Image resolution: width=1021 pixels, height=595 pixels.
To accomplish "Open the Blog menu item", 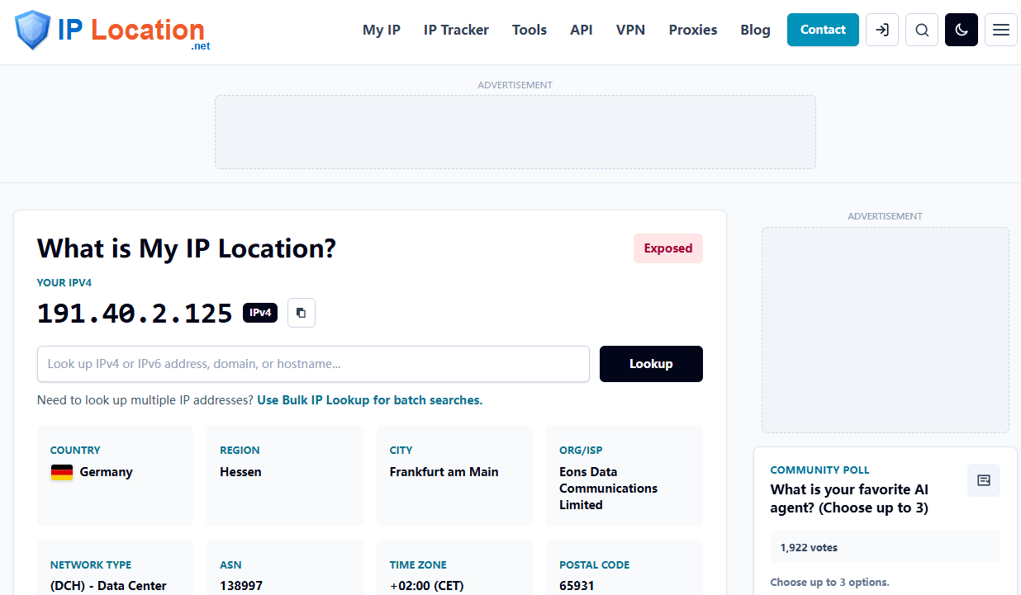I will point(755,30).
